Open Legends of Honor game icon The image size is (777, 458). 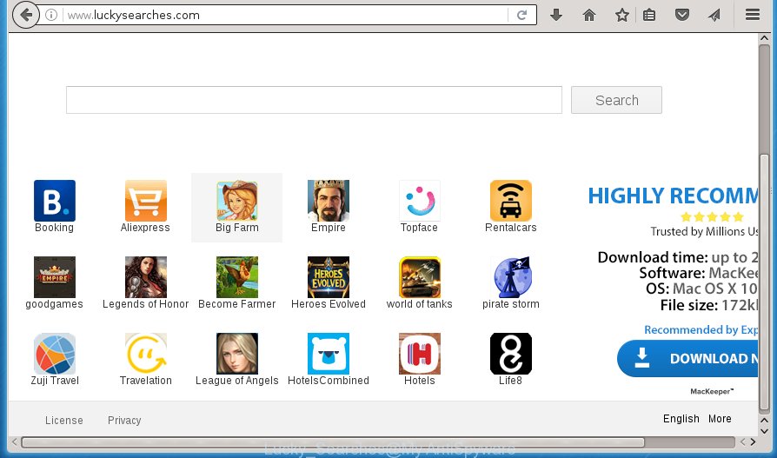click(x=146, y=277)
